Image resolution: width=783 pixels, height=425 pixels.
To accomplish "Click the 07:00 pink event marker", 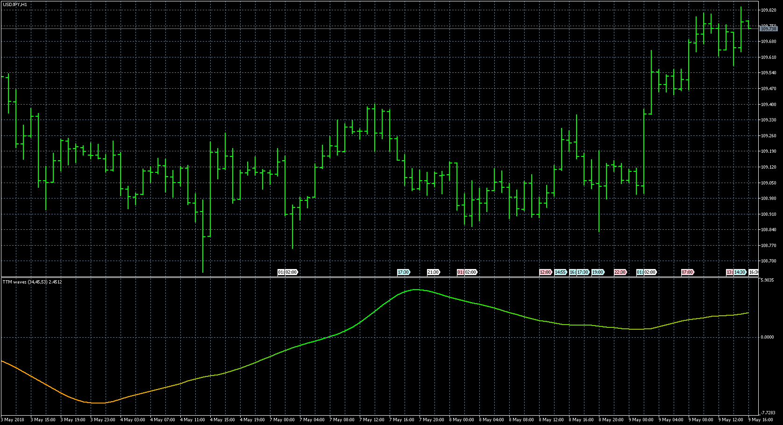I will click(687, 272).
